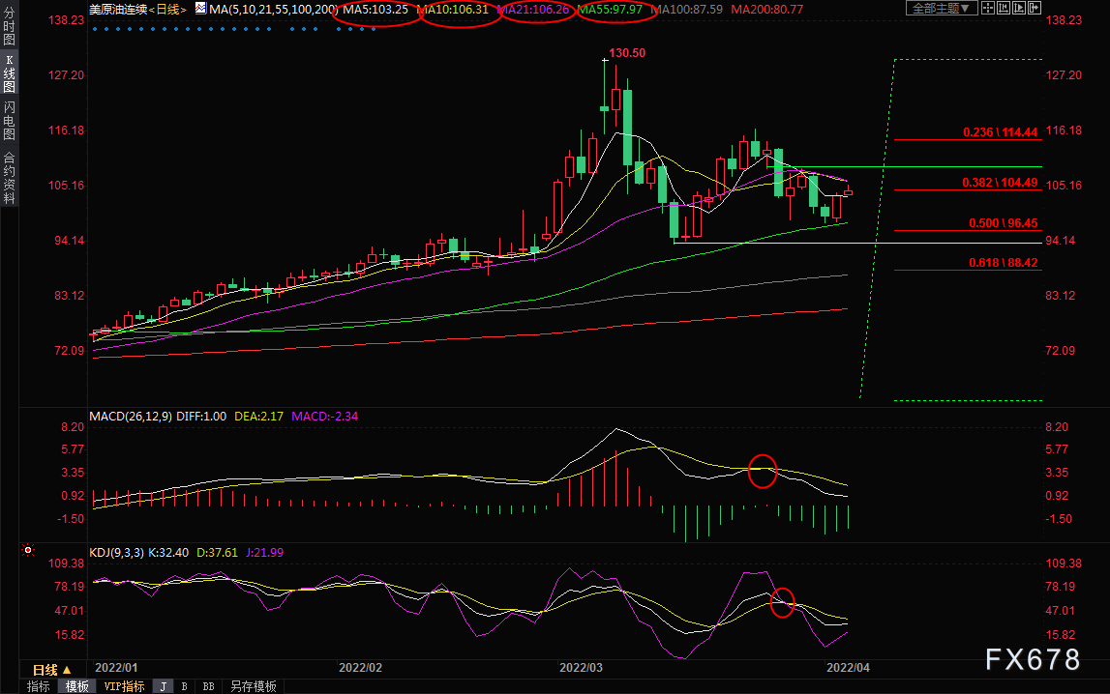The image size is (1110, 694).
Task: Switch to the 分时图 side tab
Action: [x=9, y=33]
